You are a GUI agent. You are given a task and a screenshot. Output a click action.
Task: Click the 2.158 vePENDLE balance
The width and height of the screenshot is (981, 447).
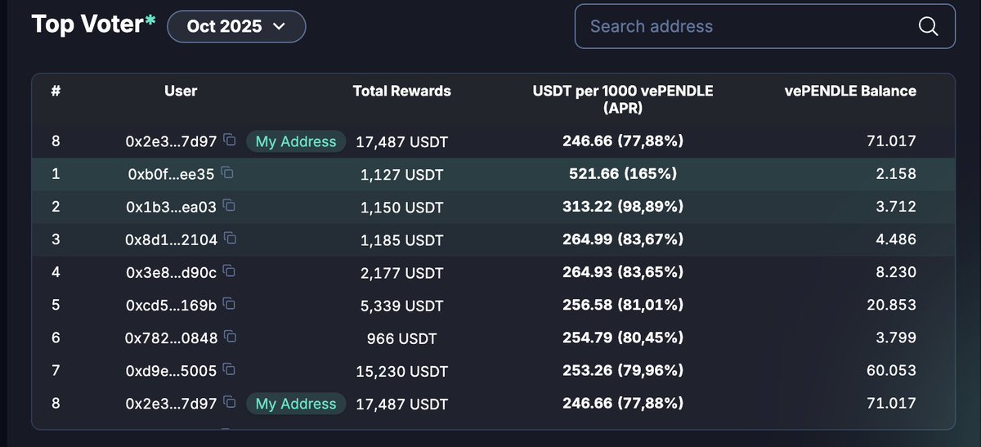click(x=896, y=174)
